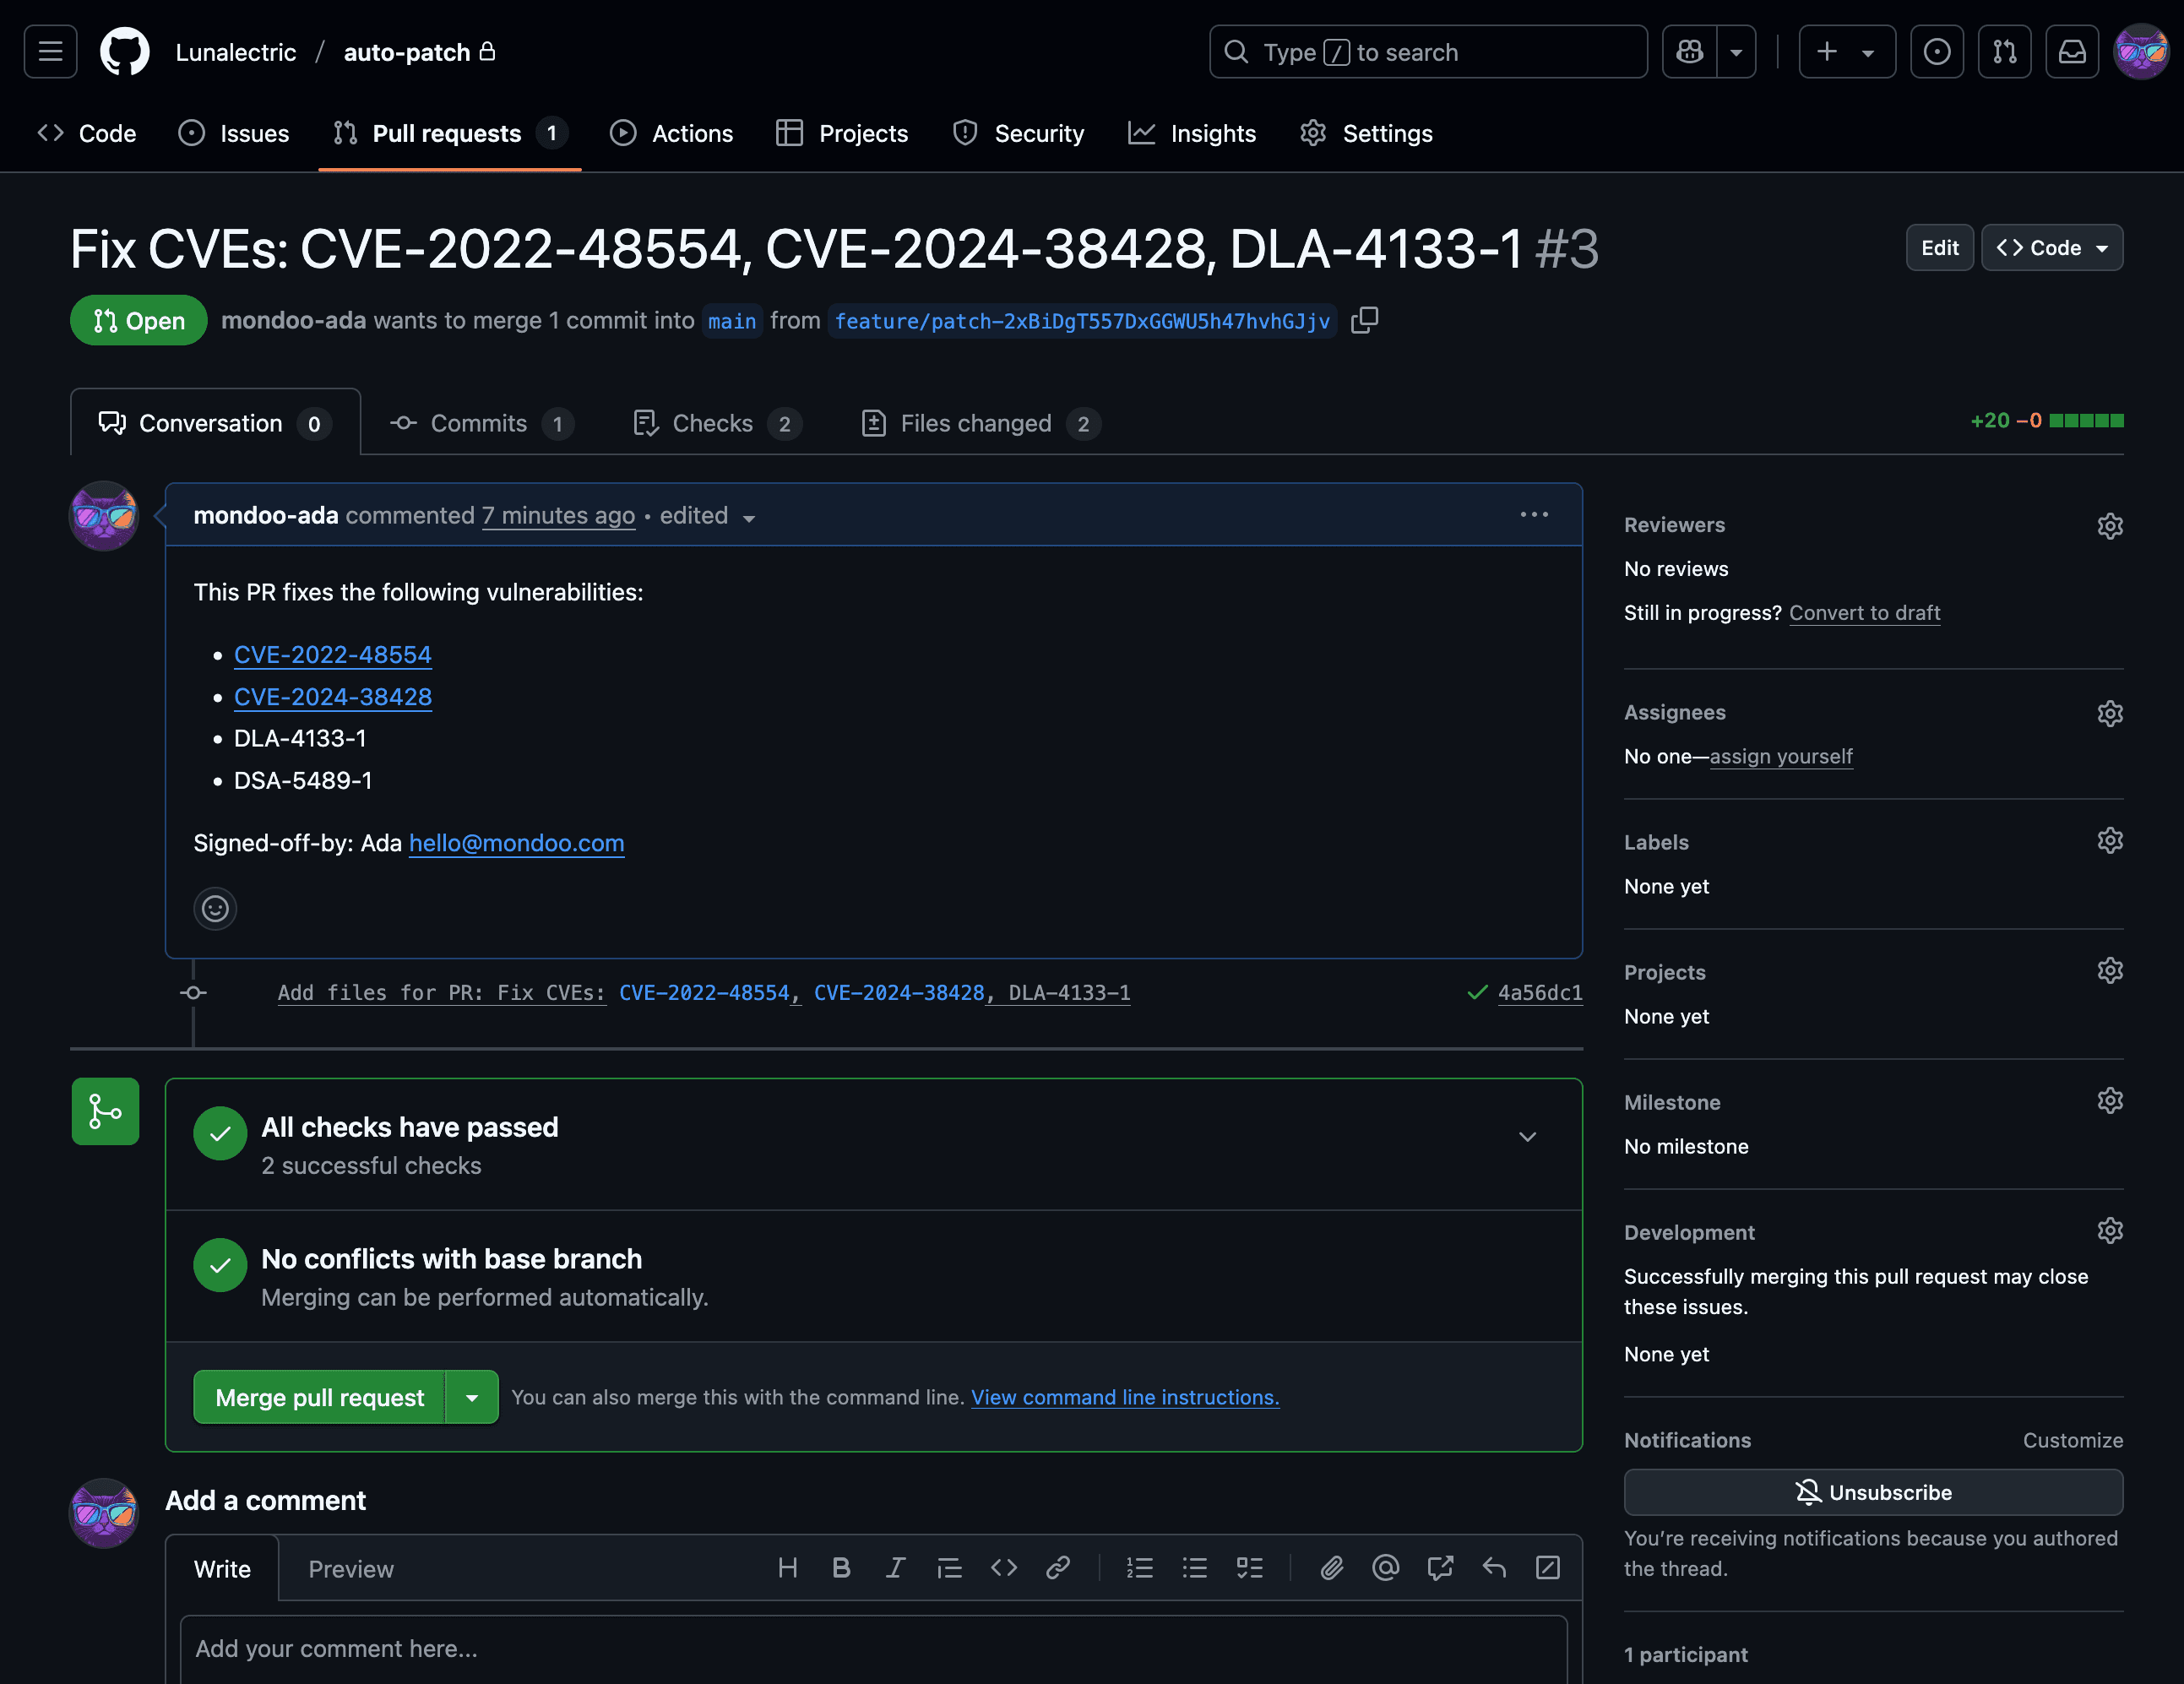
Task: Switch editor to Preview mode
Action: click(350, 1569)
